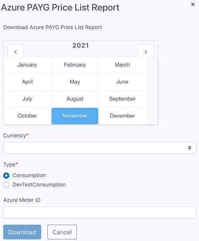Select December in the month grid

[x=122, y=116]
